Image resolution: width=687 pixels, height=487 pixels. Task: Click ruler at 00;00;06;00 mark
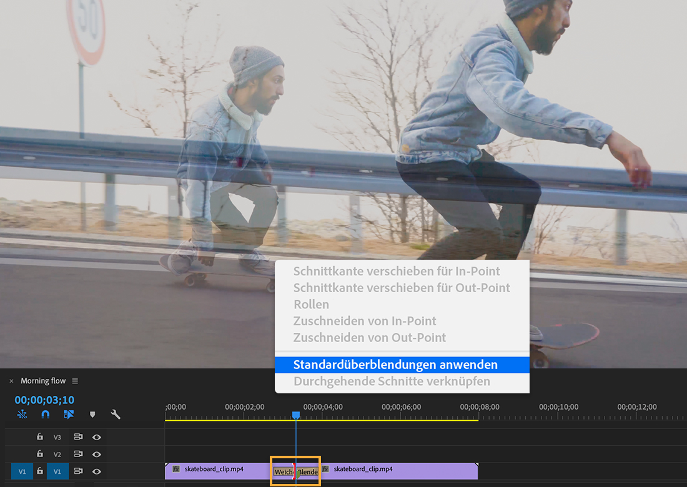401,407
